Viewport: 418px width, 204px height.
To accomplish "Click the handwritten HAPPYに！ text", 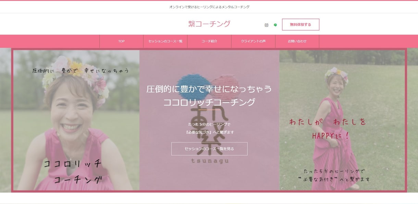I will 330,136.
